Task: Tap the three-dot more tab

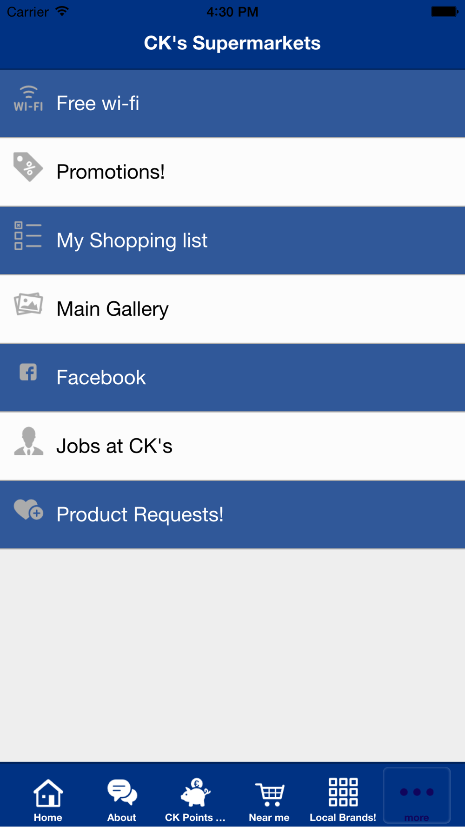Action: coord(417,796)
